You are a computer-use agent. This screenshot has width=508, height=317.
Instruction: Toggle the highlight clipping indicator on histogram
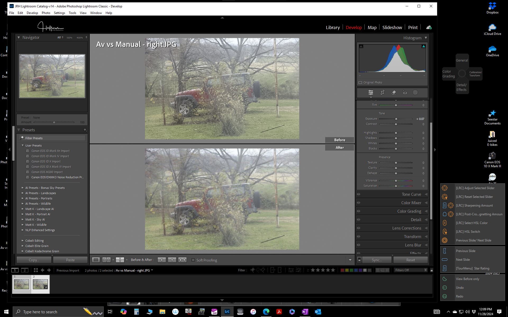[x=424, y=45]
